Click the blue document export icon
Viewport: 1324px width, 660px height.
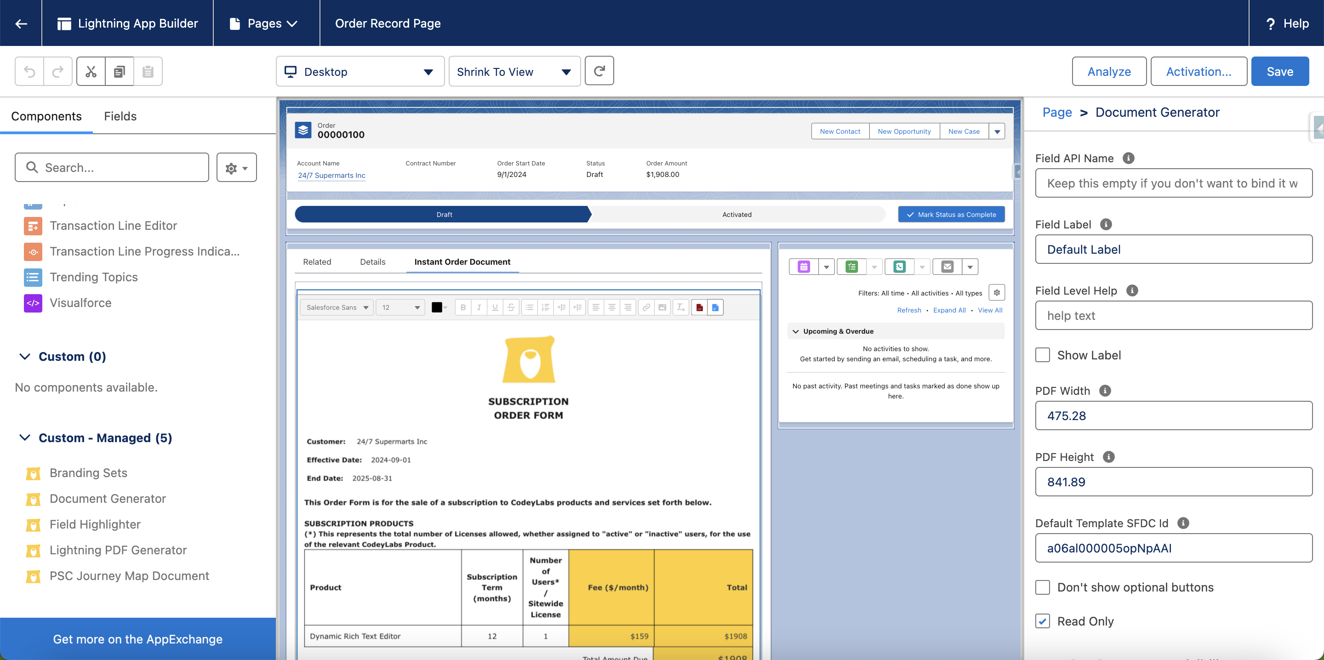[x=715, y=307]
